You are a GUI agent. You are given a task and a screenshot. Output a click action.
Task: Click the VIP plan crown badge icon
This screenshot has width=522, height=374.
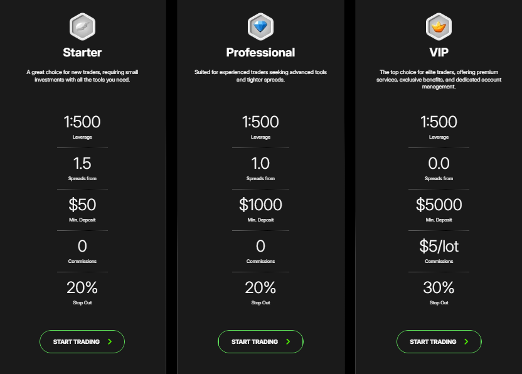pos(439,26)
